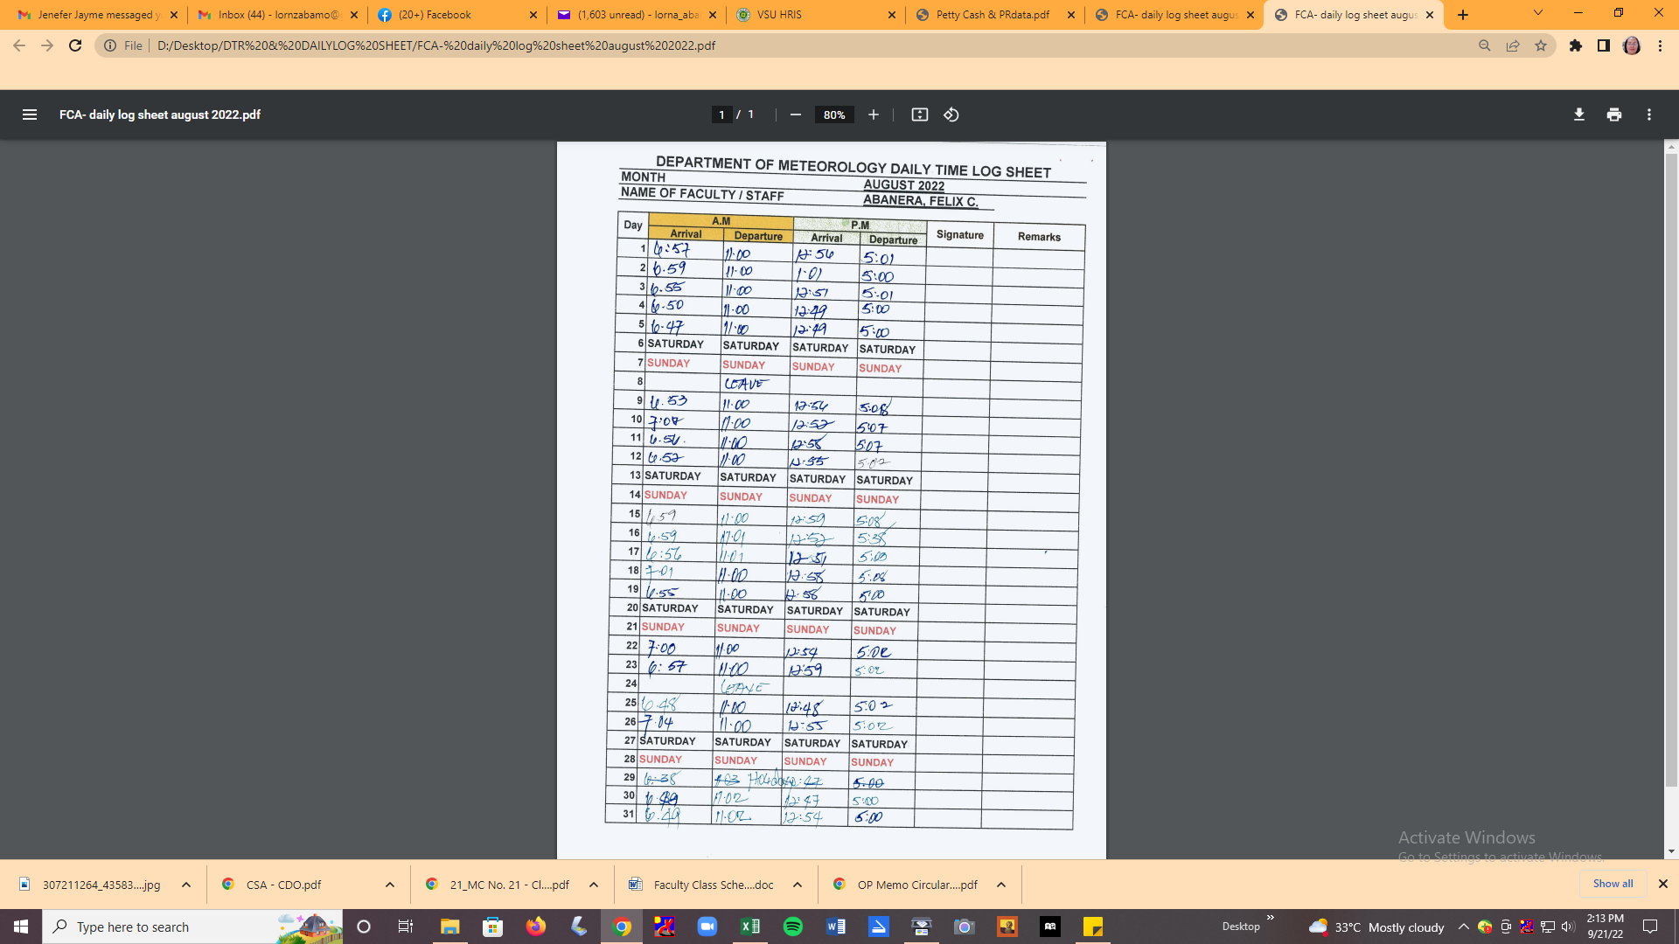
Task: Switch to the VSU HRIS tab
Action: click(778, 15)
